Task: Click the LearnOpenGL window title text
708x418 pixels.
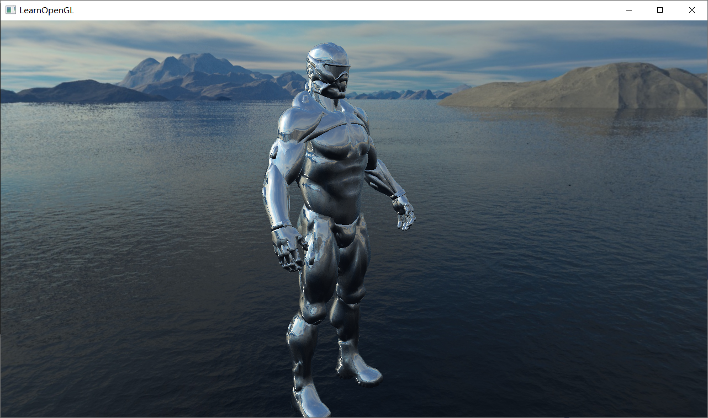Action: pyautogui.click(x=46, y=10)
